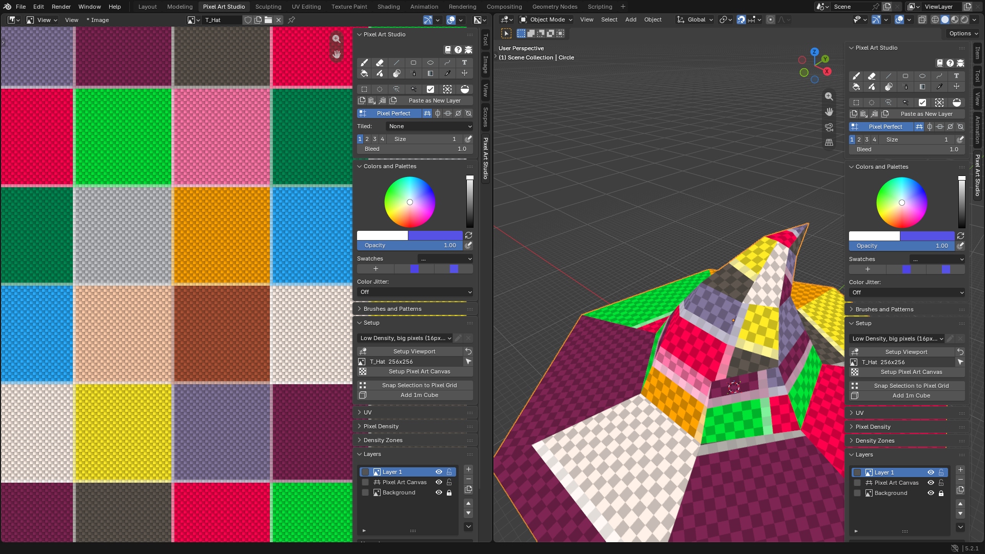Open the help question mark in 3D viewport sidebar
Screen dimensions: 985x554
click(950, 63)
